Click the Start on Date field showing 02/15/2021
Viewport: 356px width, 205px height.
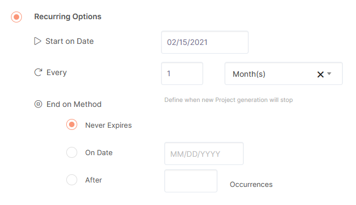point(205,42)
